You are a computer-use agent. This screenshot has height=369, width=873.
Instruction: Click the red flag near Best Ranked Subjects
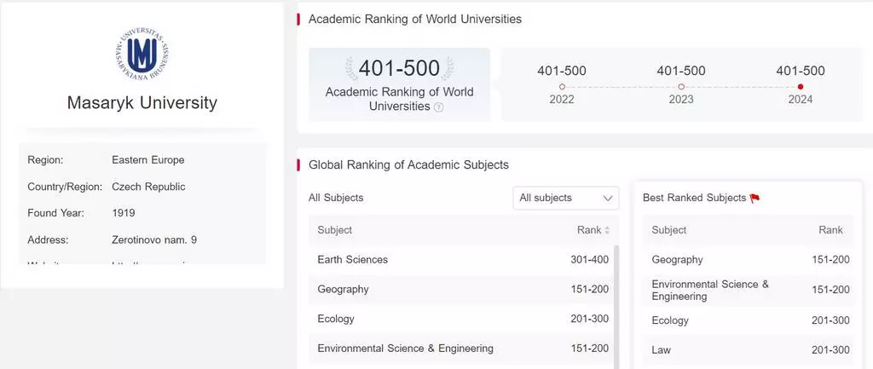click(x=754, y=199)
